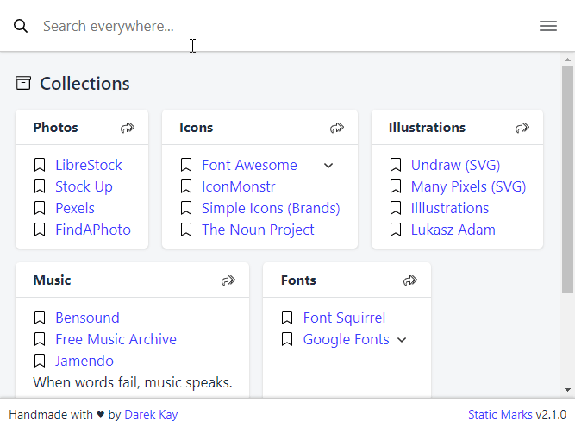Click the bookmark icon beside Bensound

click(40, 318)
